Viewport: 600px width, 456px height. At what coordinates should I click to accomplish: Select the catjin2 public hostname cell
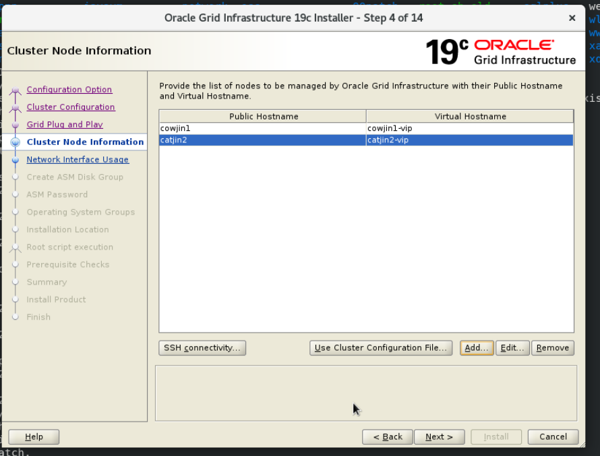click(262, 140)
